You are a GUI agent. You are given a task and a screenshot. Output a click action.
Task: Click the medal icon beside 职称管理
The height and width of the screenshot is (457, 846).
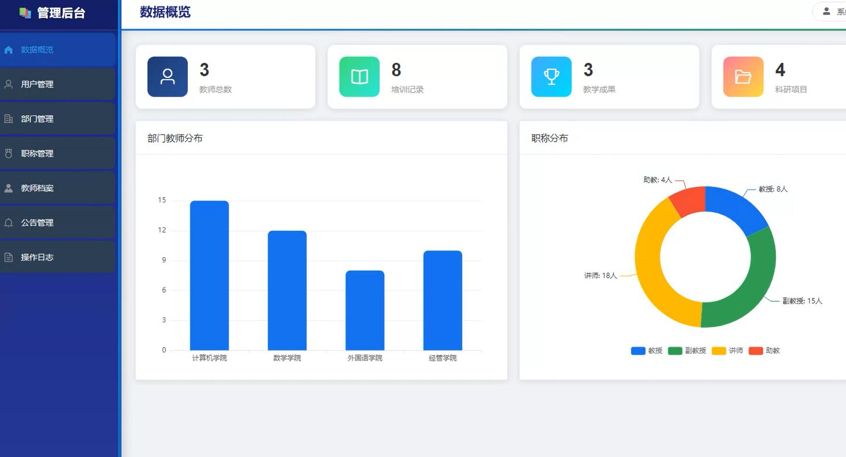point(9,153)
